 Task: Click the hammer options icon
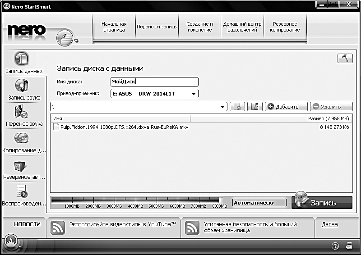coord(345,58)
